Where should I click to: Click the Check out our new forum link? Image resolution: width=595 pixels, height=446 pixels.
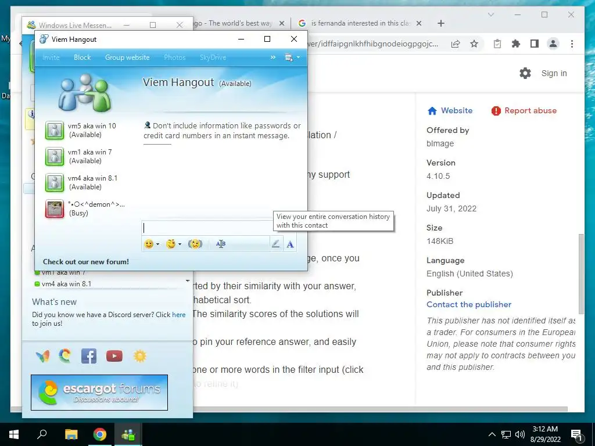click(x=86, y=262)
